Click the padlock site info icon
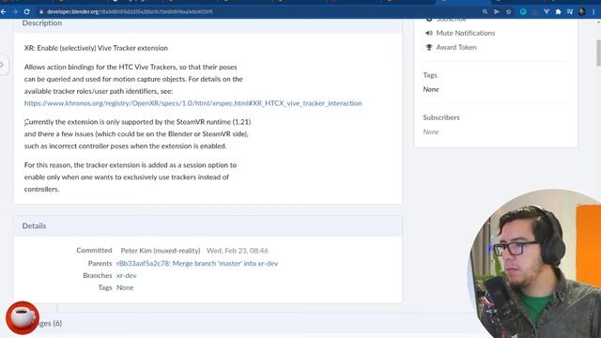Viewport: 601px width, 338px height. click(x=41, y=12)
